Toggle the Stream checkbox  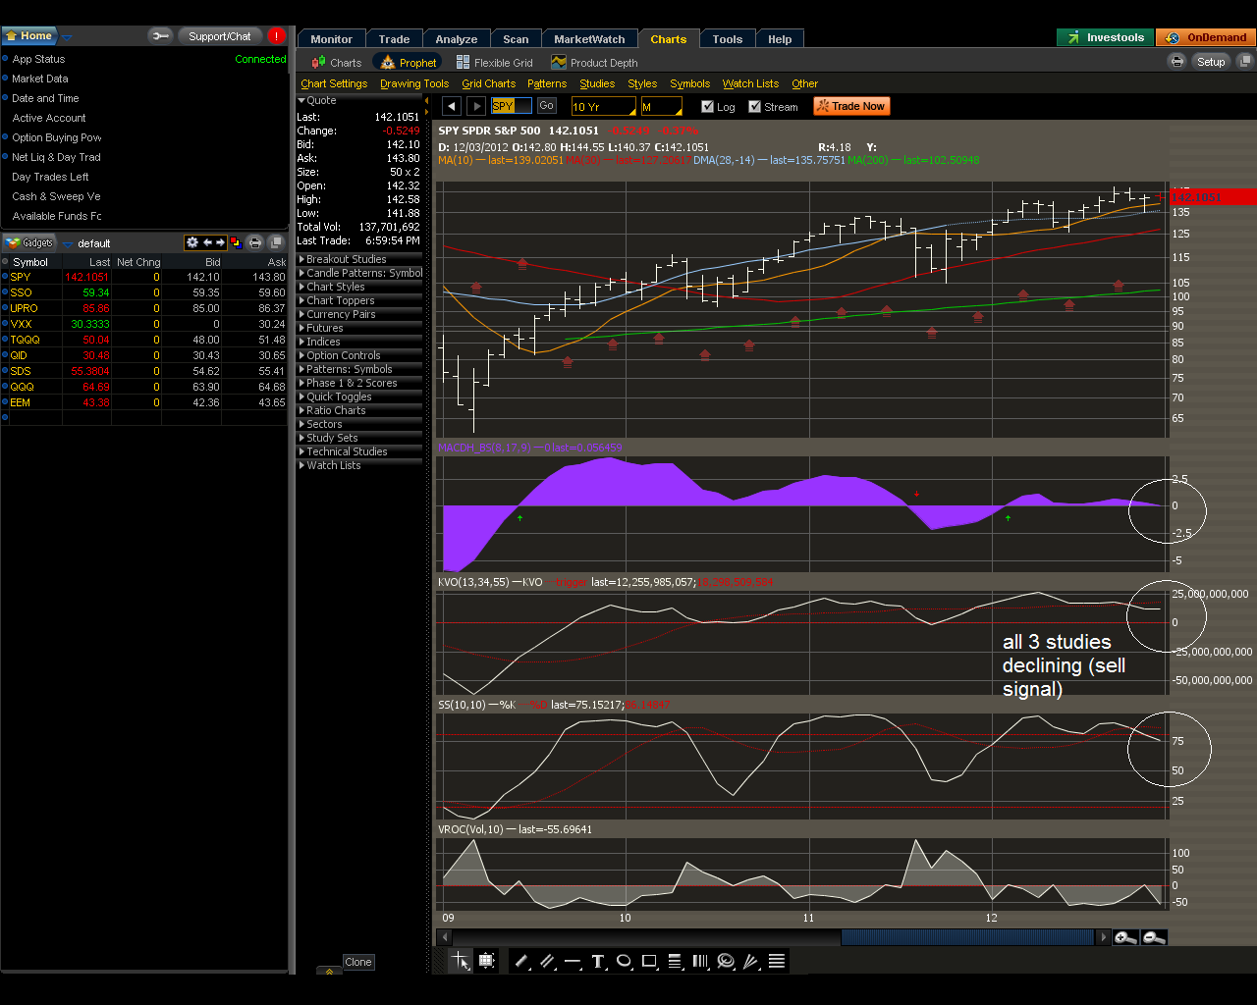(754, 106)
